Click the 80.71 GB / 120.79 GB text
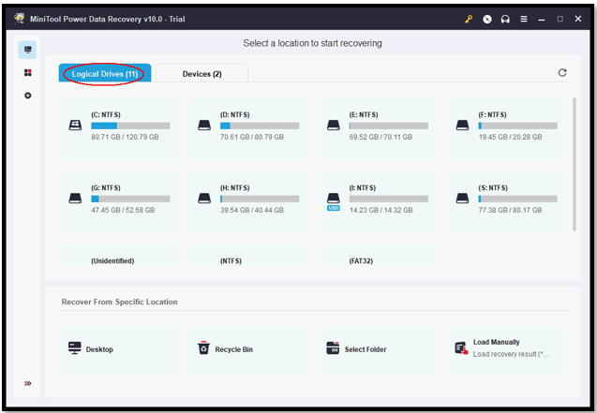597x413 pixels. [x=125, y=137]
